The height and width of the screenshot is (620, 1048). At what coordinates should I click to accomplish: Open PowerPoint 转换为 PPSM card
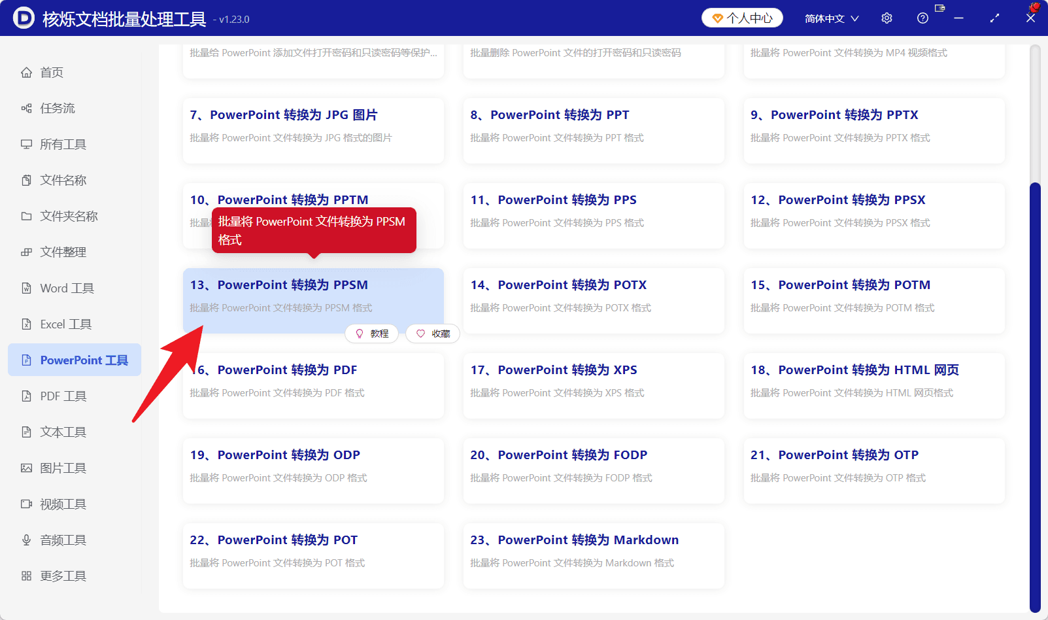pyautogui.click(x=313, y=301)
